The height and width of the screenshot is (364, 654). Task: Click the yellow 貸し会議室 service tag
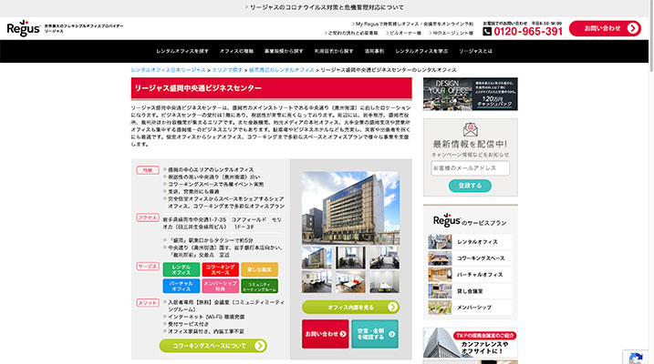coord(259,269)
